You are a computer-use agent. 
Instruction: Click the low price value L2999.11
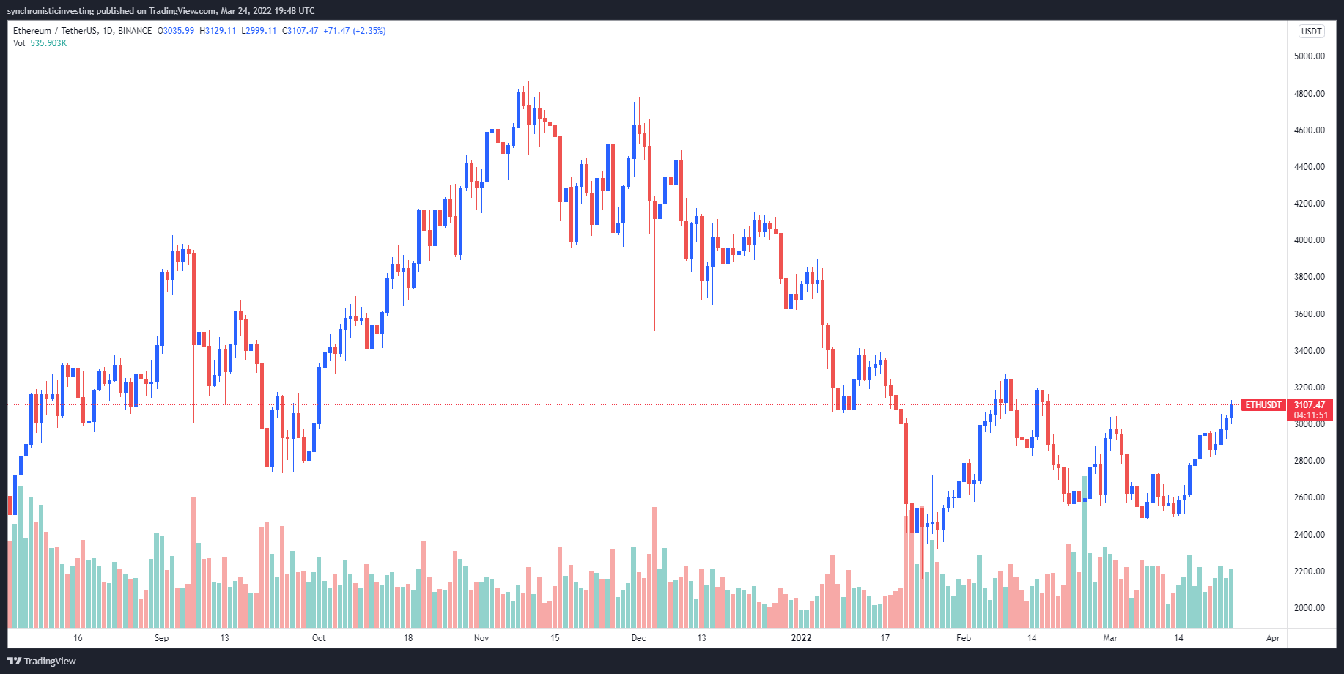click(x=259, y=31)
